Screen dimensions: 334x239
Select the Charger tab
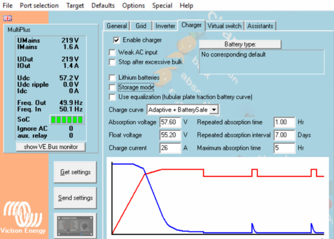(x=191, y=25)
